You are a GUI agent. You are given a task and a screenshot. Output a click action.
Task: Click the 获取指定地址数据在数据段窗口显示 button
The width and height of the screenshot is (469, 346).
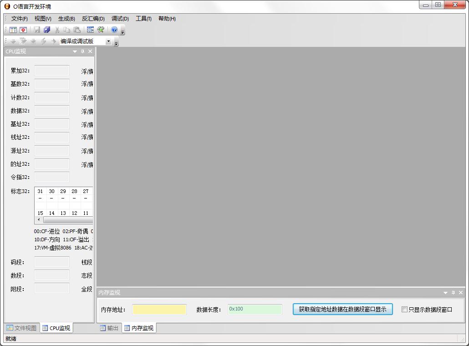click(342, 309)
